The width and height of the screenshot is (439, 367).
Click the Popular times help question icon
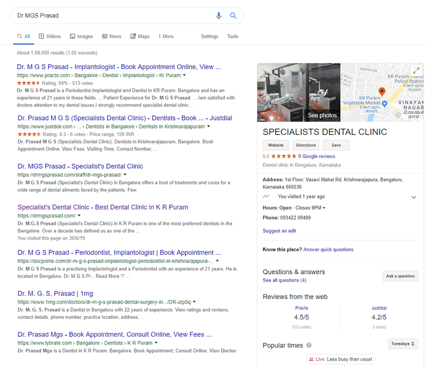tap(309, 345)
